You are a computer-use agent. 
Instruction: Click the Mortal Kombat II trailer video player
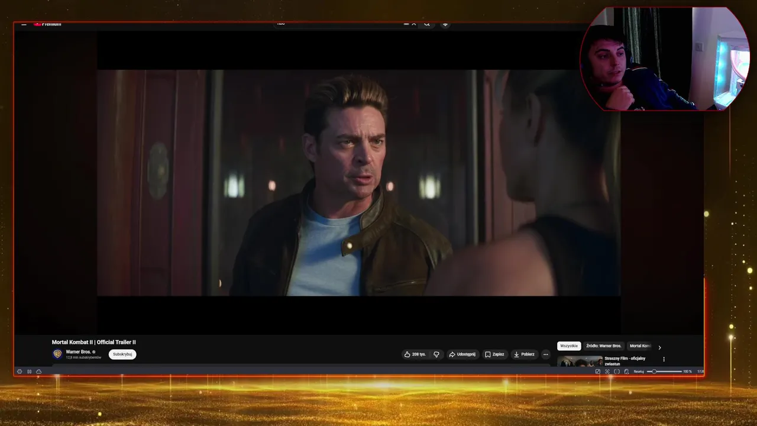tap(358, 183)
